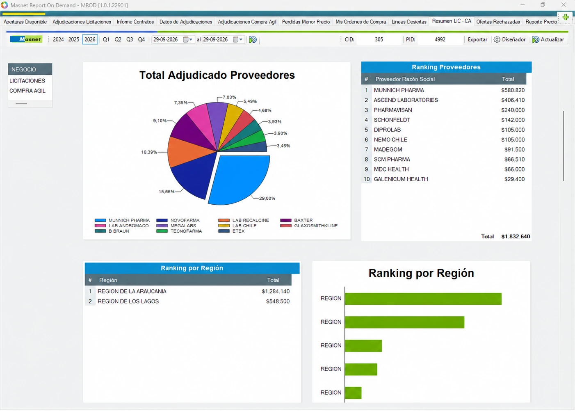Select year 2026 filter
Screen dimensions: 575x411
point(90,40)
